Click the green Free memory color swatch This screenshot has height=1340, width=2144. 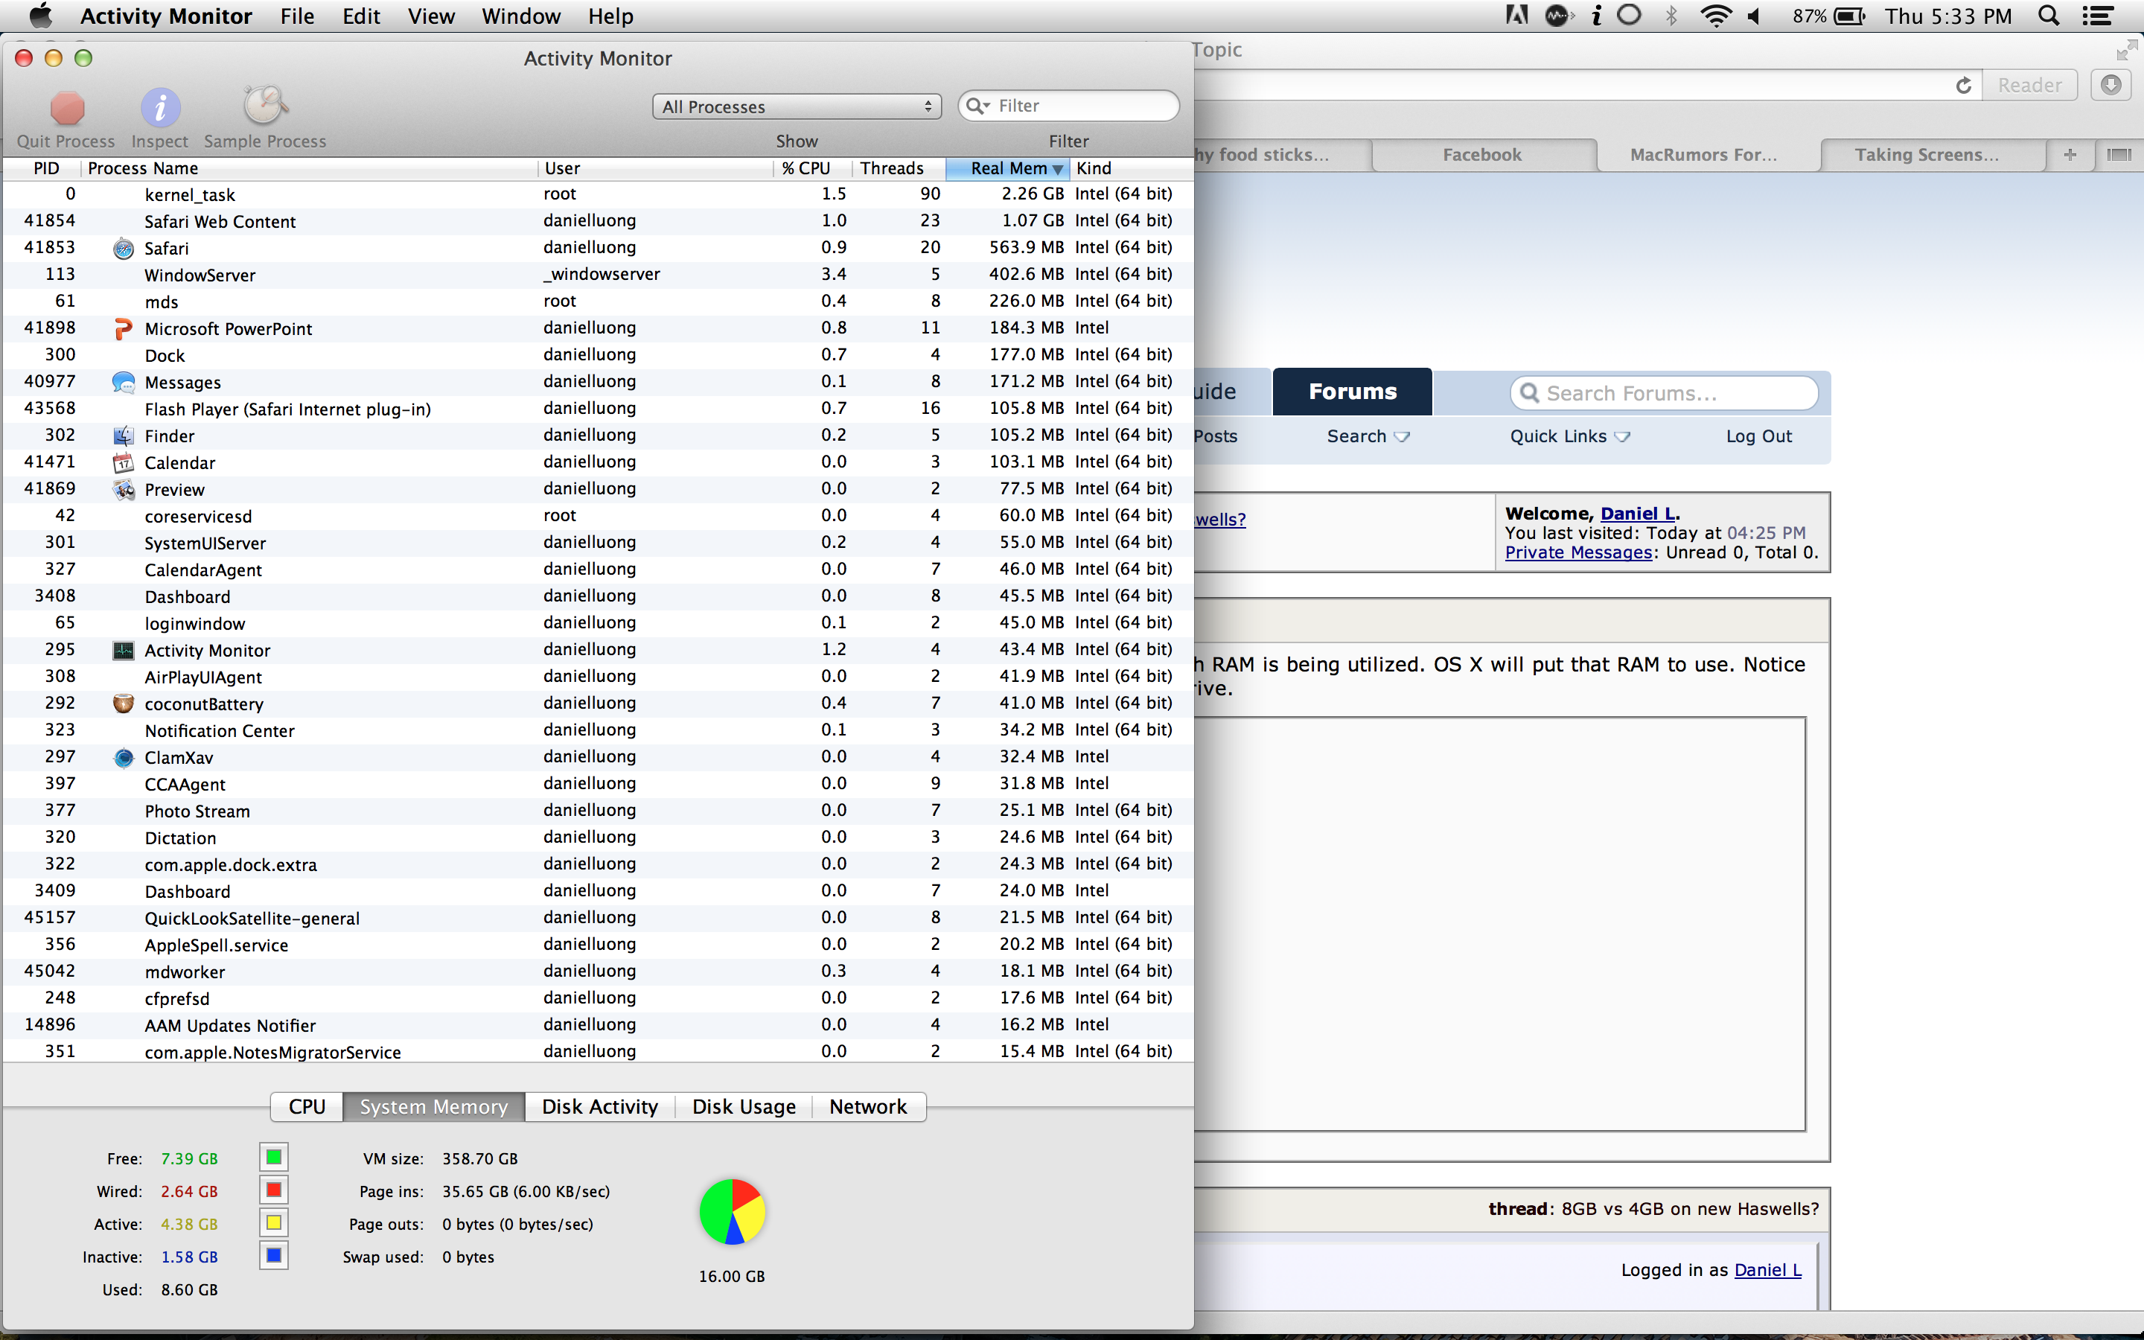click(x=274, y=1158)
